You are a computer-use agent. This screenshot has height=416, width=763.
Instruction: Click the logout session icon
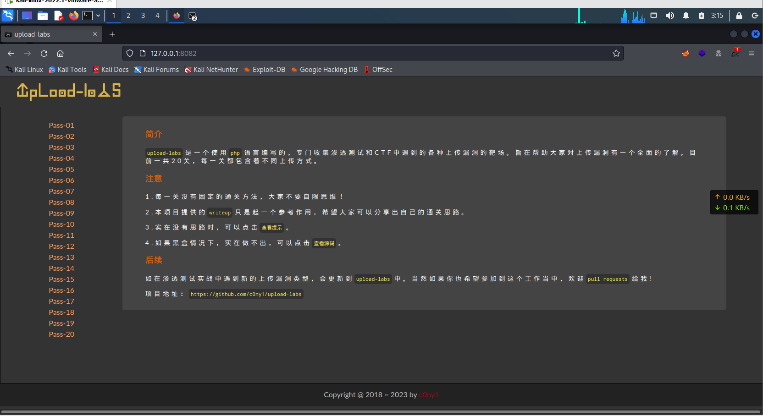tap(755, 16)
